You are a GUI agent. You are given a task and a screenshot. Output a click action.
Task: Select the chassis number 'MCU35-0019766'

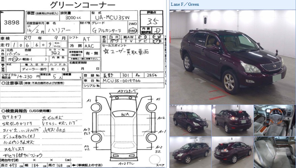(x=122, y=81)
